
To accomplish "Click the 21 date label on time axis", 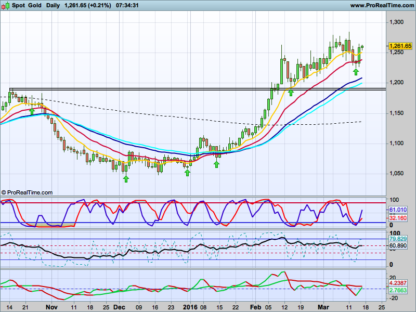I will [x=25, y=307].
